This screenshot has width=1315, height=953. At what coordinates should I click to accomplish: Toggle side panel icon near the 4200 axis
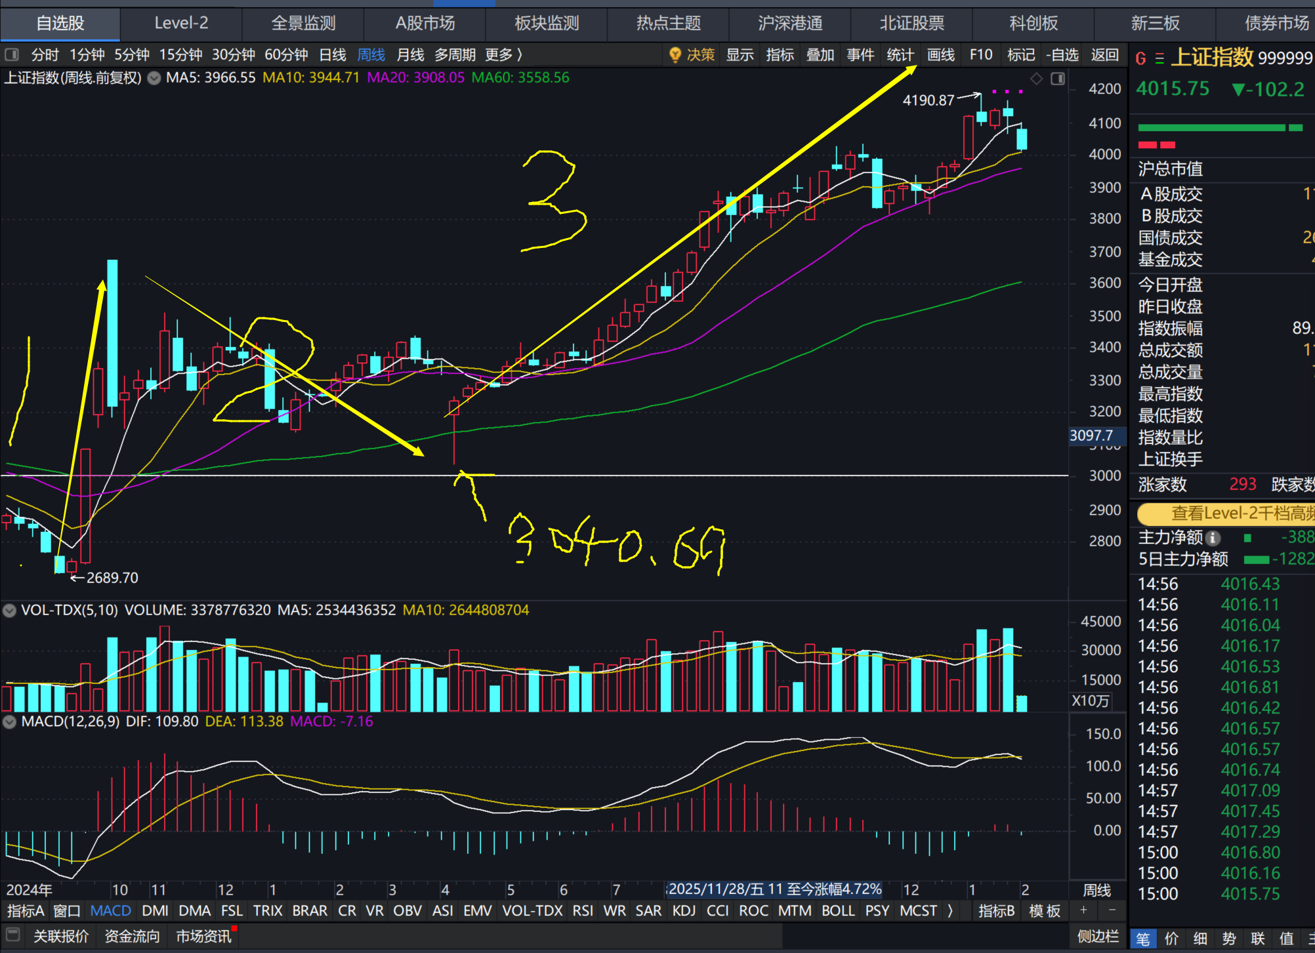pos(1058,79)
